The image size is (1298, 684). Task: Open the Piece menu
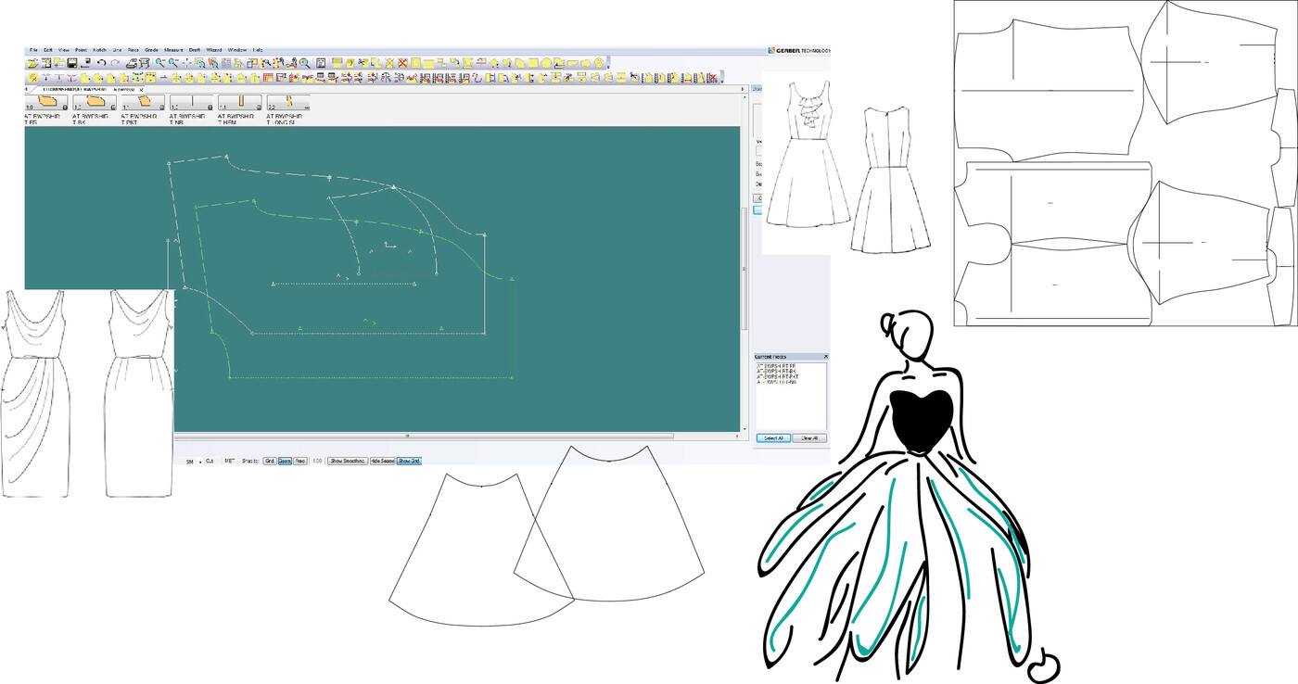(134, 50)
